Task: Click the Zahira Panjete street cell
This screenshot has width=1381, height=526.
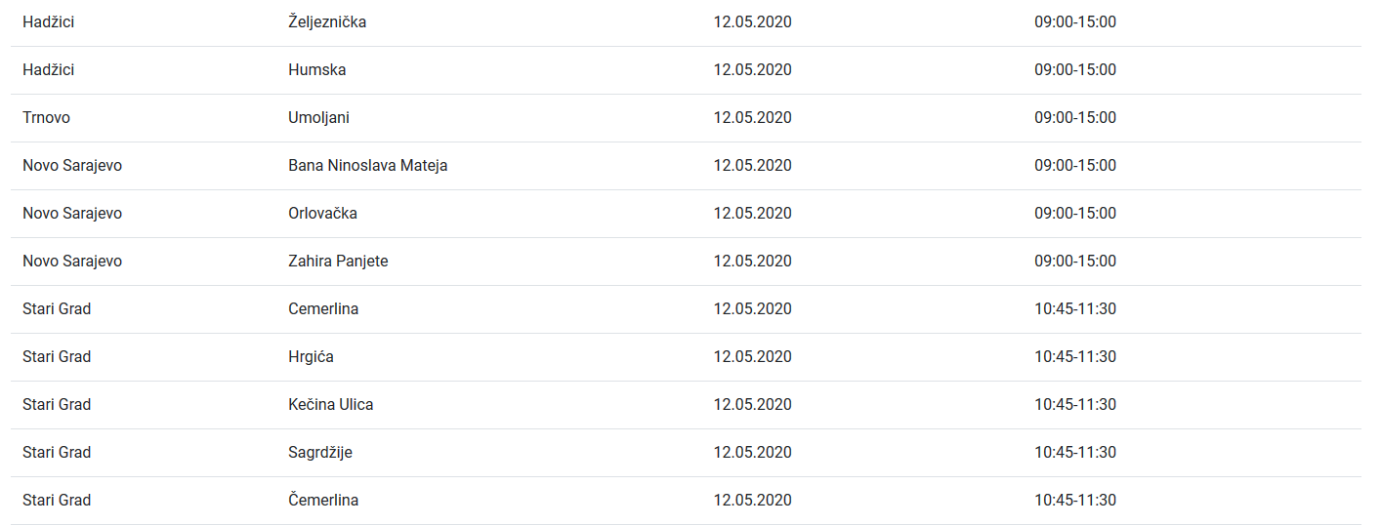Action: point(338,261)
